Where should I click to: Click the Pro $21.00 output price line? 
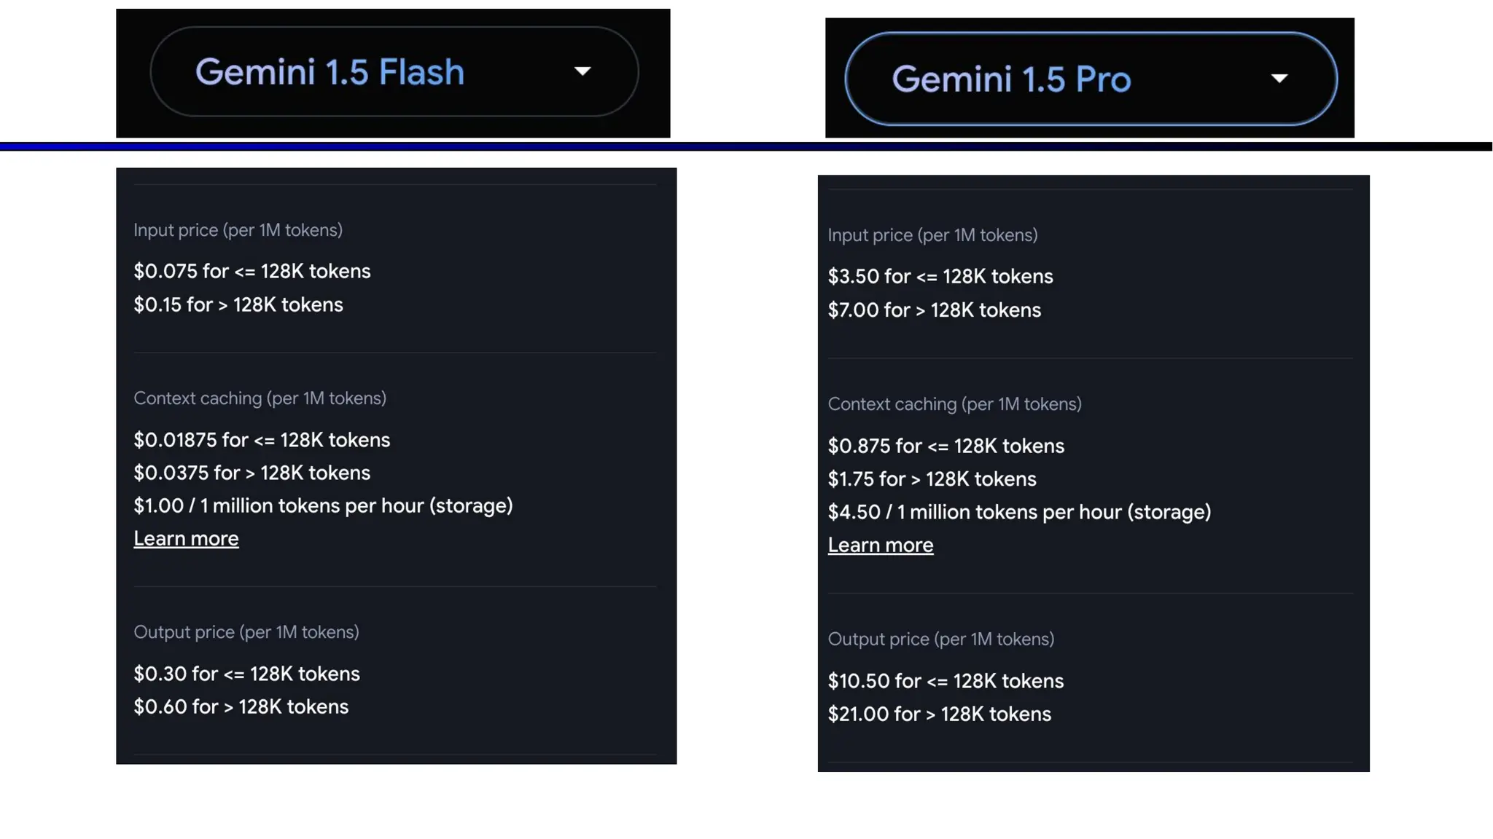click(x=939, y=714)
